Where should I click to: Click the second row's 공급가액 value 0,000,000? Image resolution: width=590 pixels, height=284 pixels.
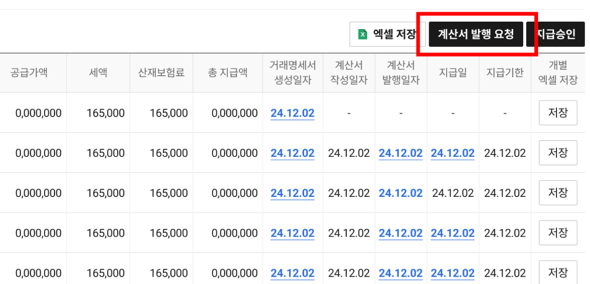[x=38, y=153]
